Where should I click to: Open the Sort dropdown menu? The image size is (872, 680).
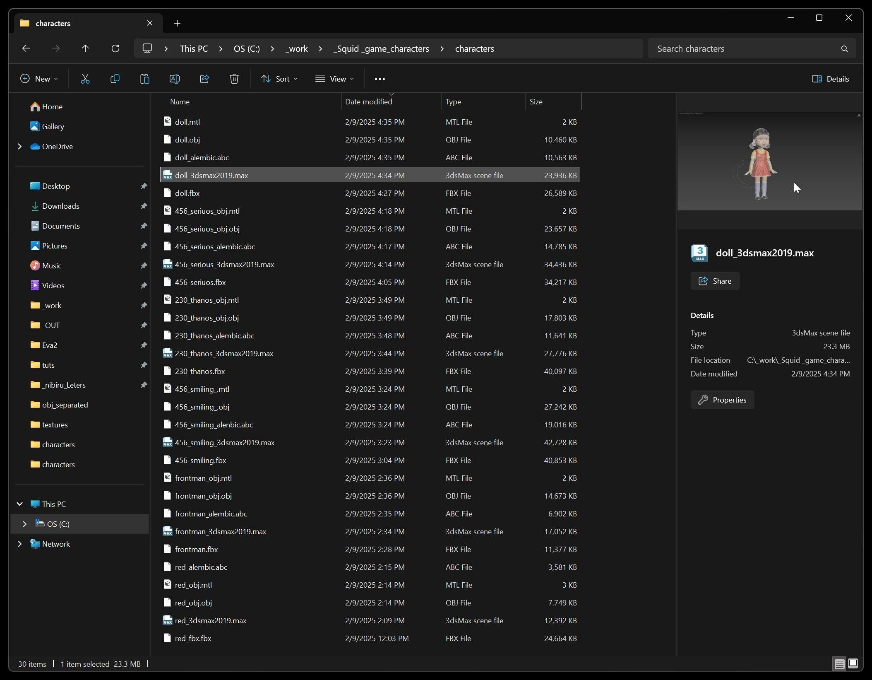(x=279, y=79)
